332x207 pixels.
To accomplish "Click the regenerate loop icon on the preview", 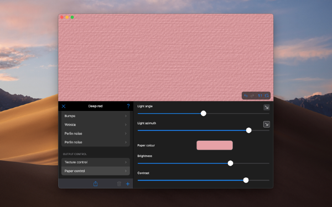I will coord(267,95).
